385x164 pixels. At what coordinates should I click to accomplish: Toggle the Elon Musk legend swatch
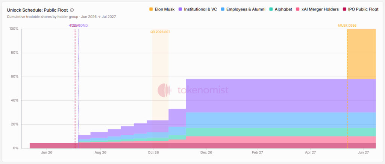151,9
